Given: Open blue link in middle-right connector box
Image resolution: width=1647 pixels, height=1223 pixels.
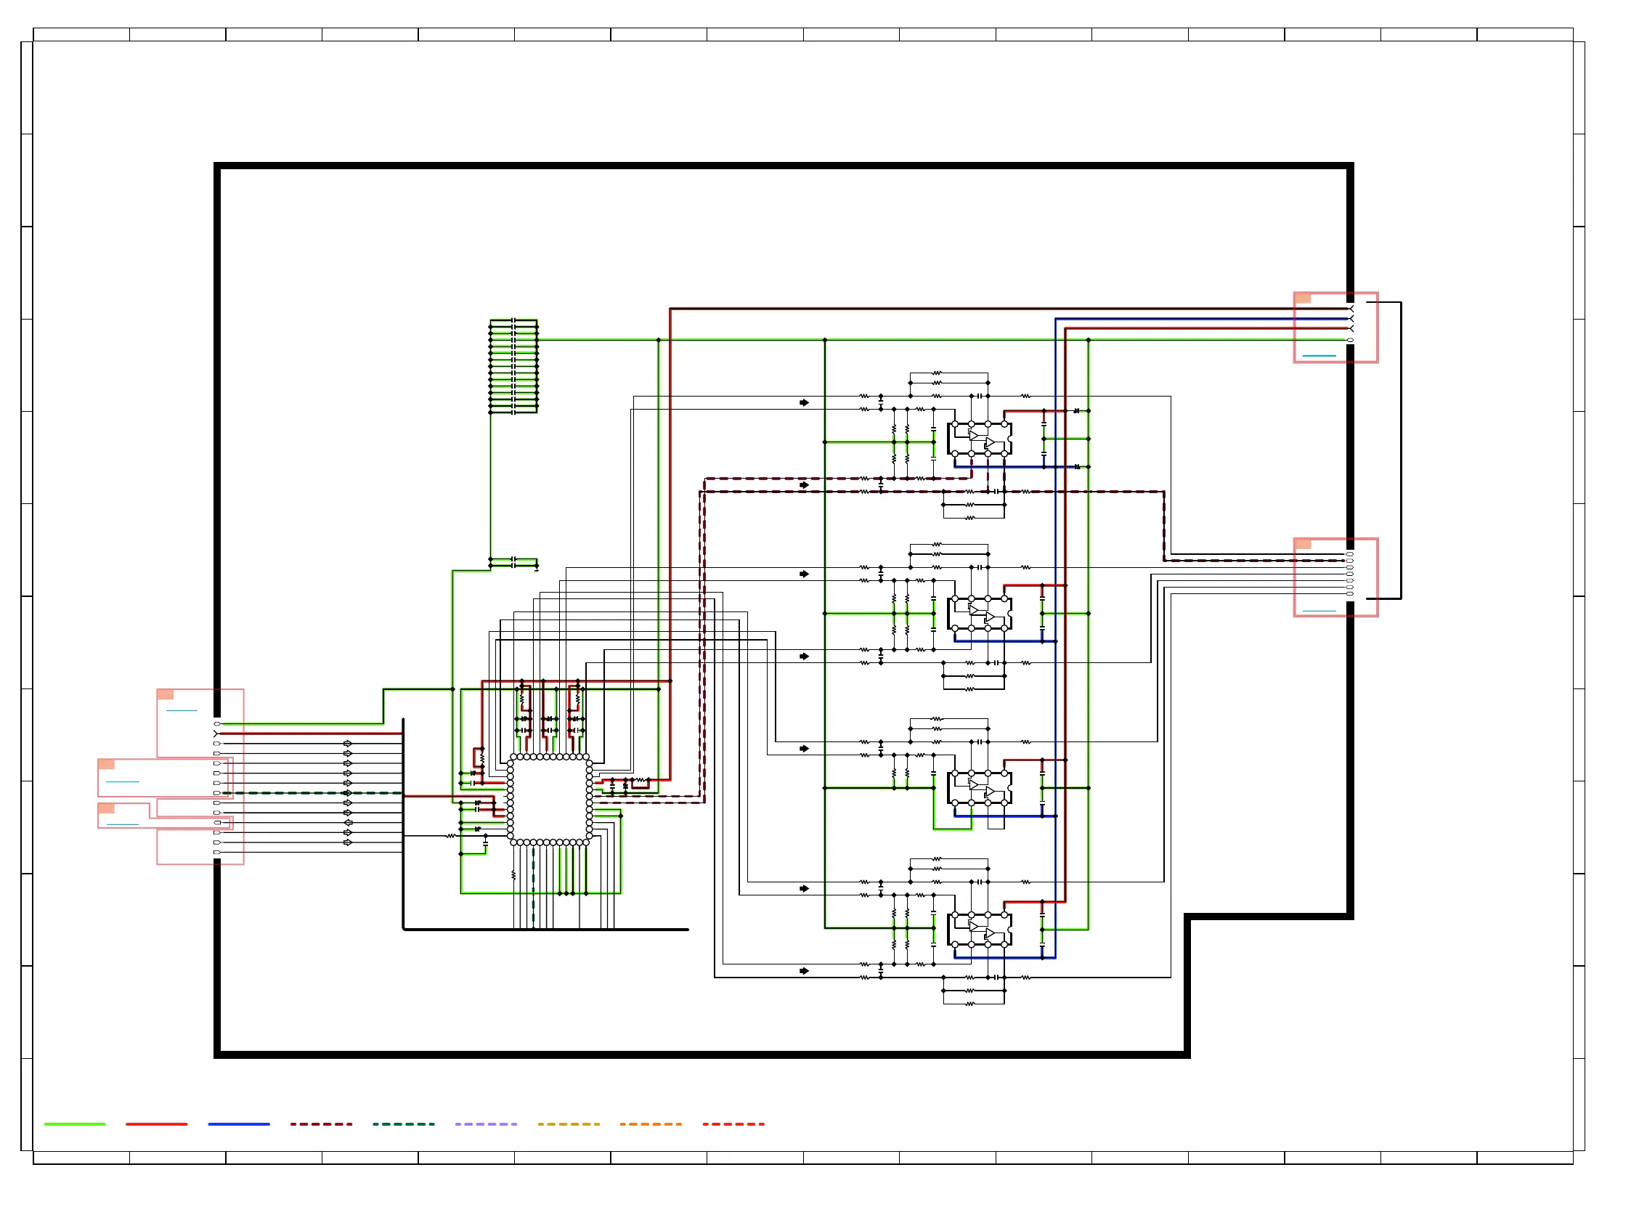Looking at the screenshot, I should tap(1318, 611).
